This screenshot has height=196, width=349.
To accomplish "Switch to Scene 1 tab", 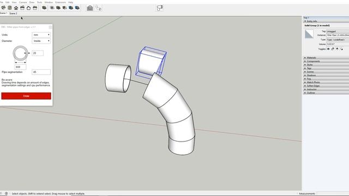I will click(4, 13).
